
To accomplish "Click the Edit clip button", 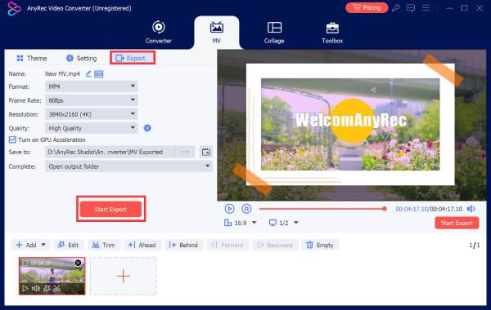I will click(x=69, y=245).
